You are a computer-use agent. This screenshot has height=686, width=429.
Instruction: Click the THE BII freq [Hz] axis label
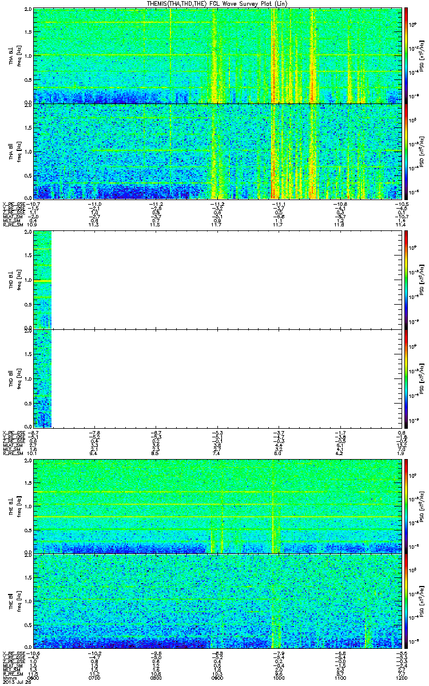point(18,601)
